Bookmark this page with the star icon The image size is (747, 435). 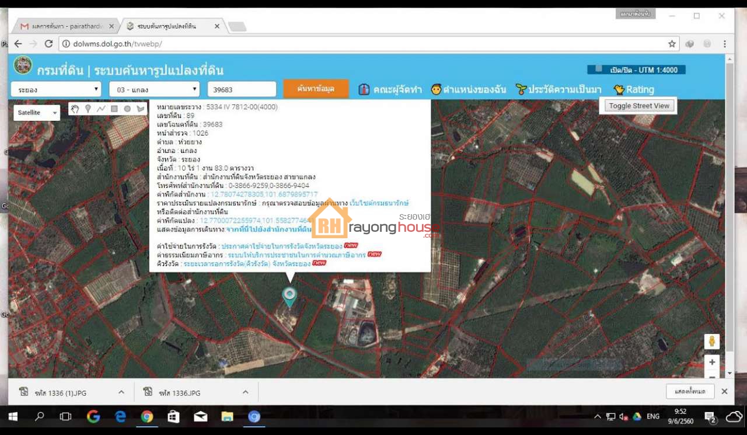tap(672, 44)
